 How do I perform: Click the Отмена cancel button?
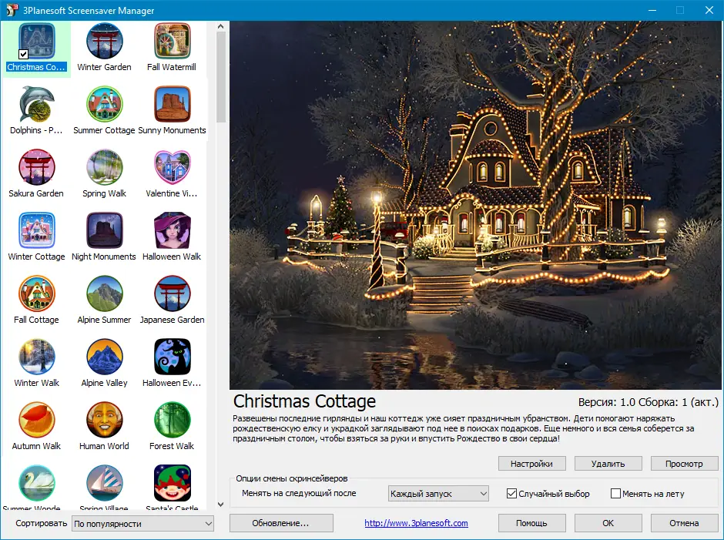684,523
